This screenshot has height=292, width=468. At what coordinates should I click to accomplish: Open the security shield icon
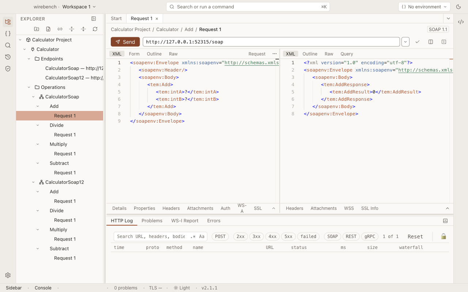coord(8,69)
